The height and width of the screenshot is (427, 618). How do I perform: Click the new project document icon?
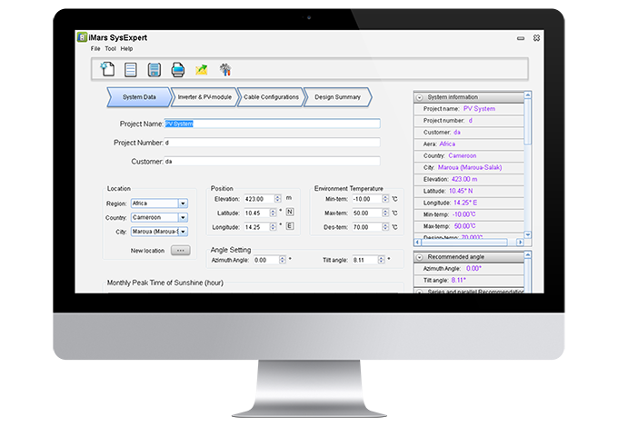click(x=107, y=69)
